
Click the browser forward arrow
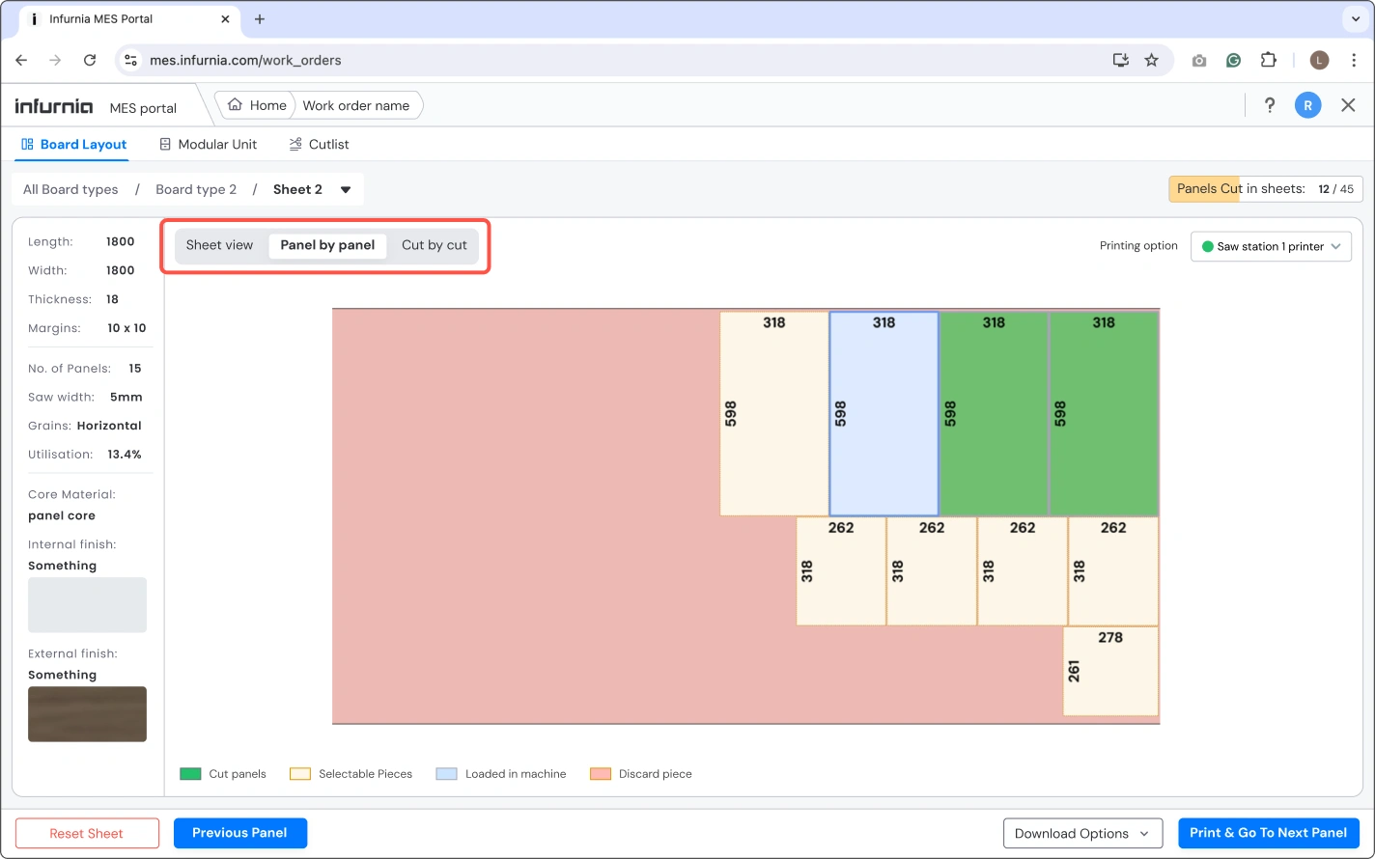pos(55,60)
